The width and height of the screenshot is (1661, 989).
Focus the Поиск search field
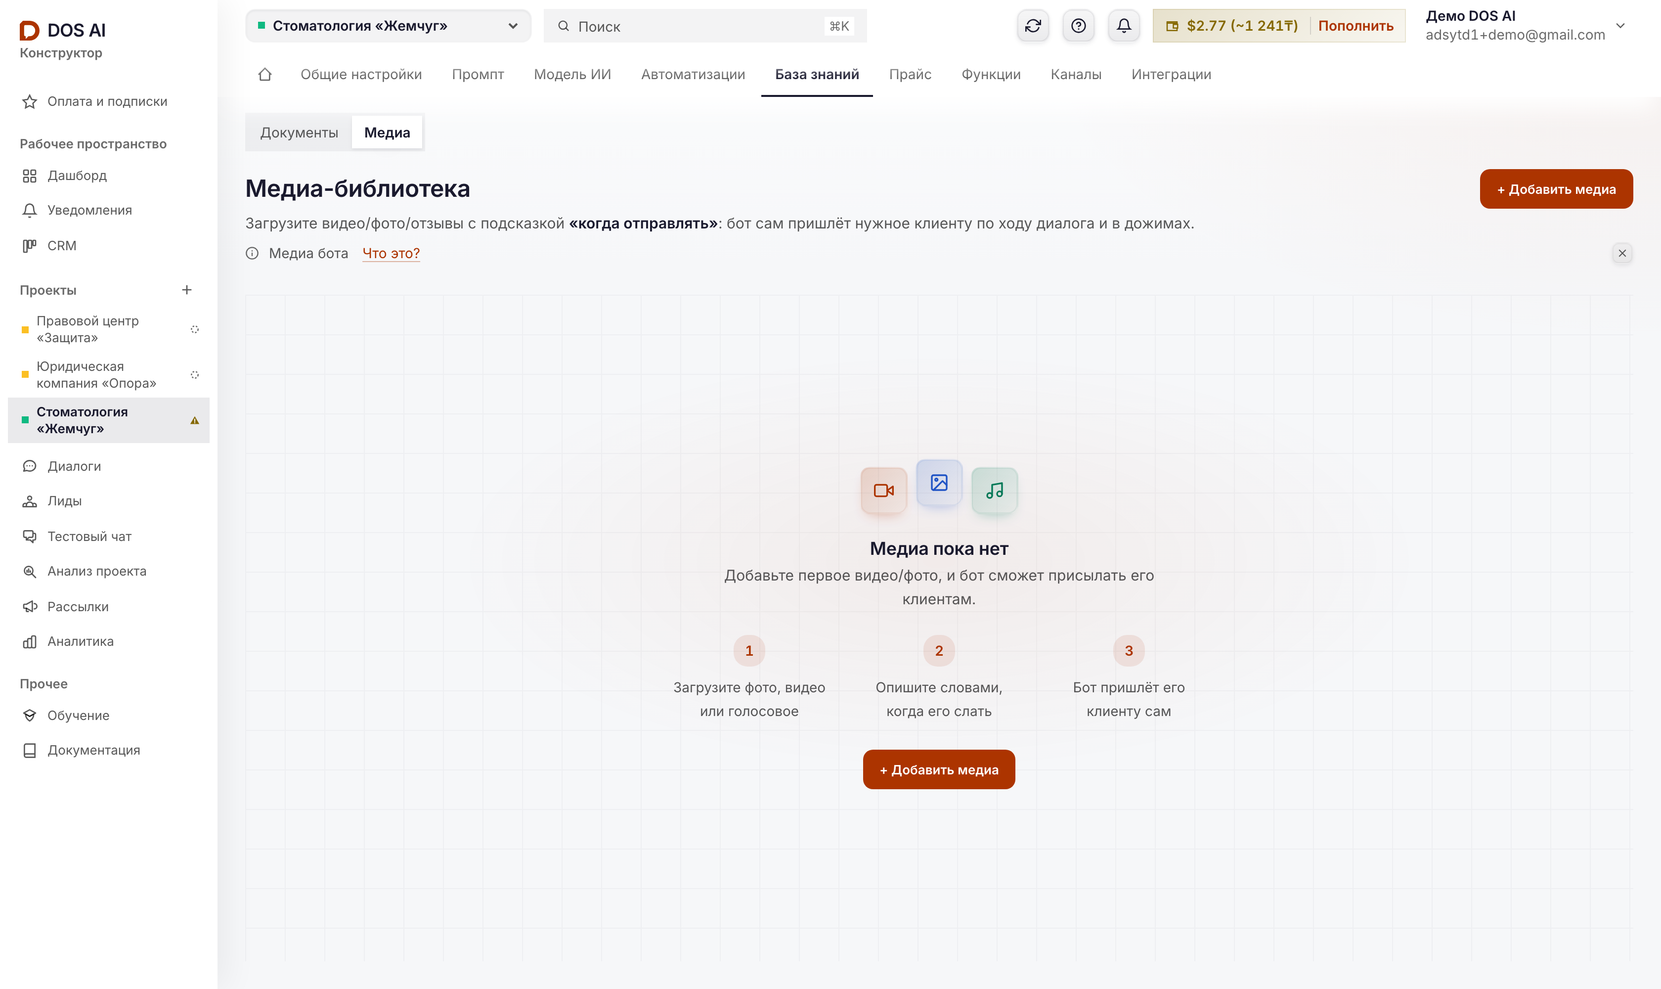click(705, 26)
